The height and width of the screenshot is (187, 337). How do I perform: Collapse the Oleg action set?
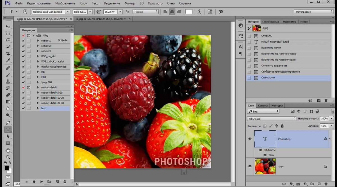(34, 36)
